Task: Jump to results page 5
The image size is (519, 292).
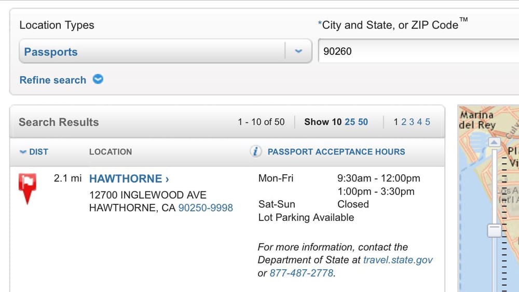Action: (428, 122)
